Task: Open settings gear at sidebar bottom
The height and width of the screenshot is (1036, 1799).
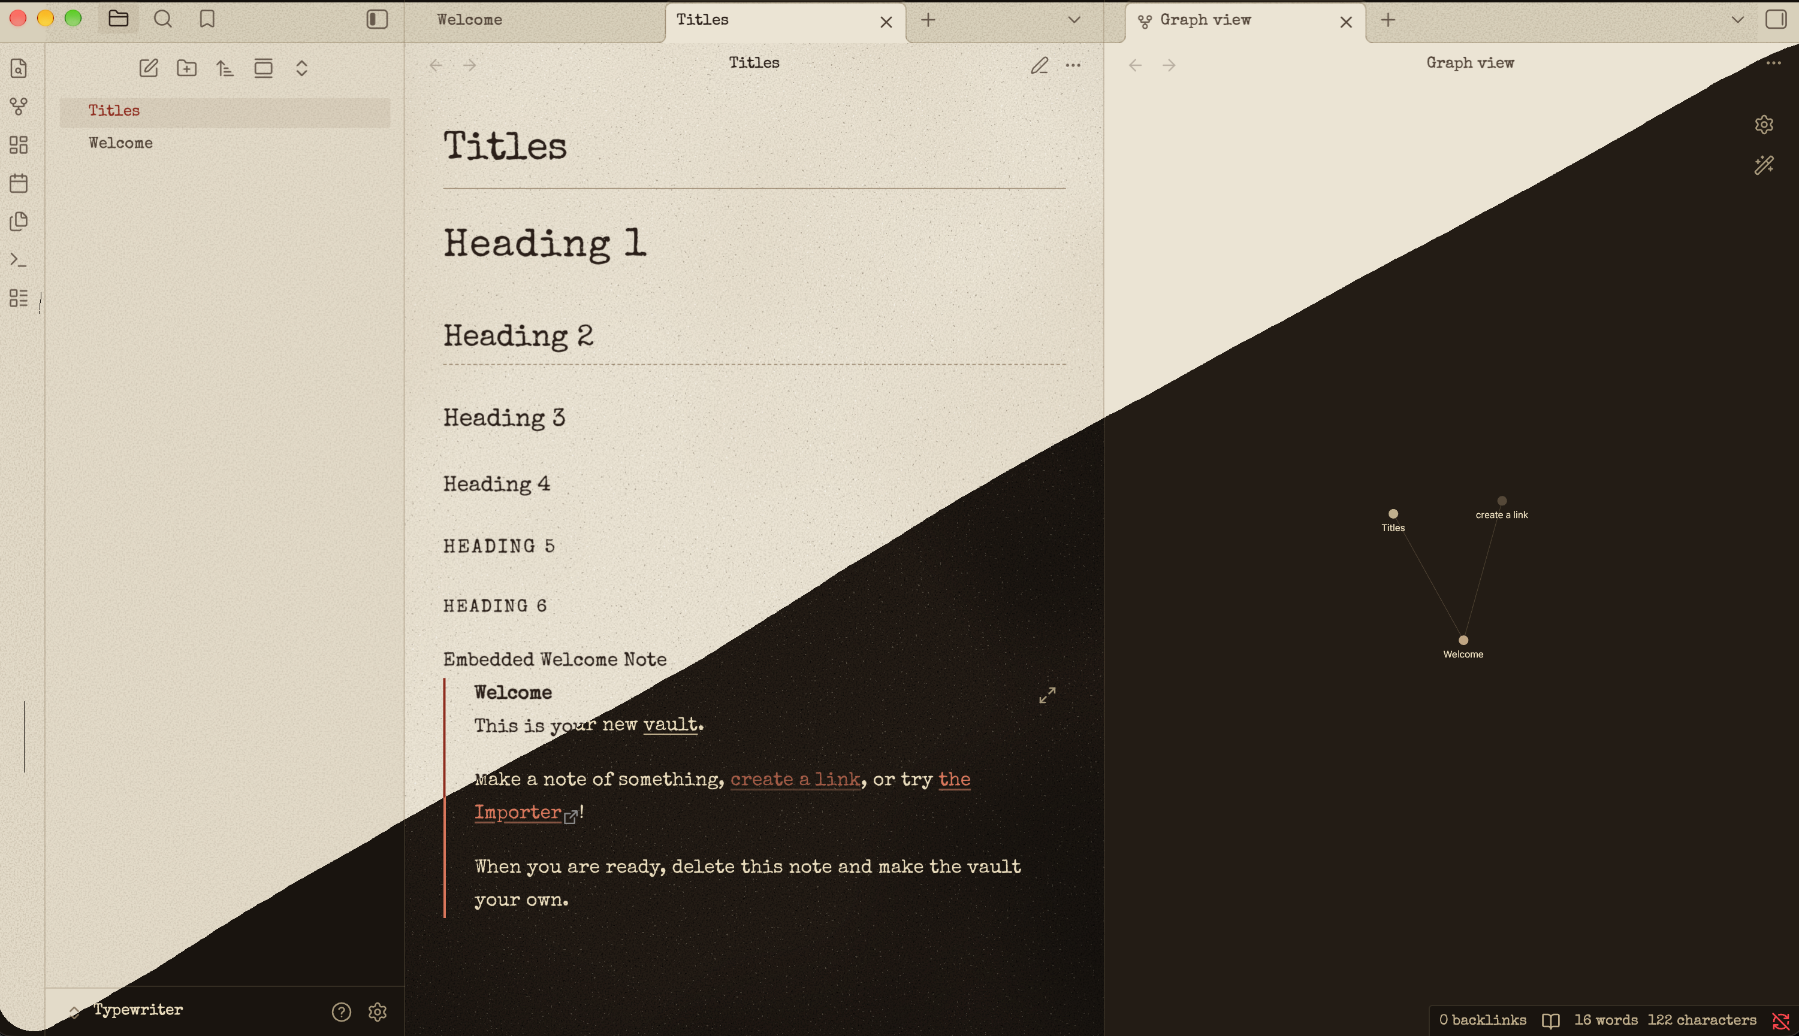Action: click(x=378, y=1012)
